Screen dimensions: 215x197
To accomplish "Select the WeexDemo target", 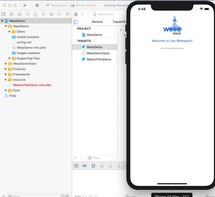I will click(95, 47).
